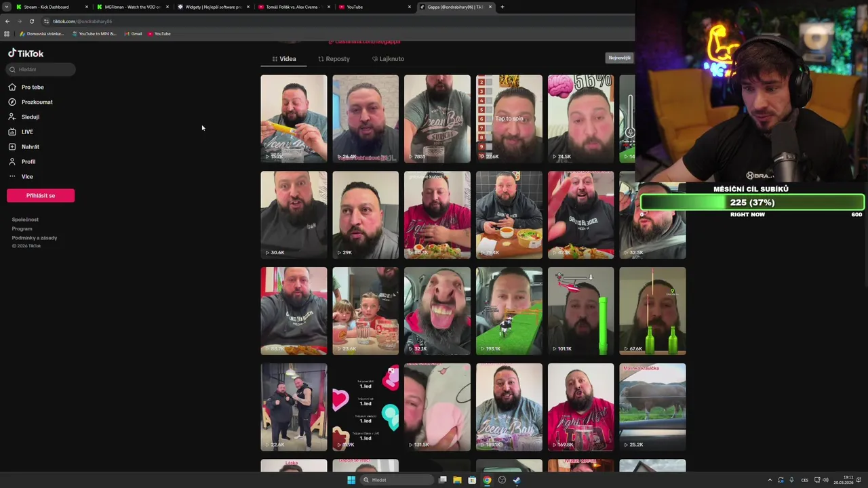Screen dimensions: 868x488
Task: Open Prozkoumat explore page
Action: 31,102
